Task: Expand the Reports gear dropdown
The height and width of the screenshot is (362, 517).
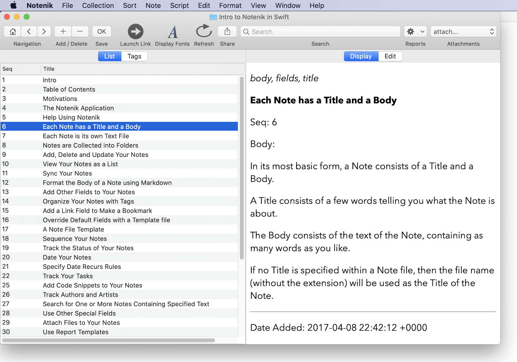Action: [415, 31]
